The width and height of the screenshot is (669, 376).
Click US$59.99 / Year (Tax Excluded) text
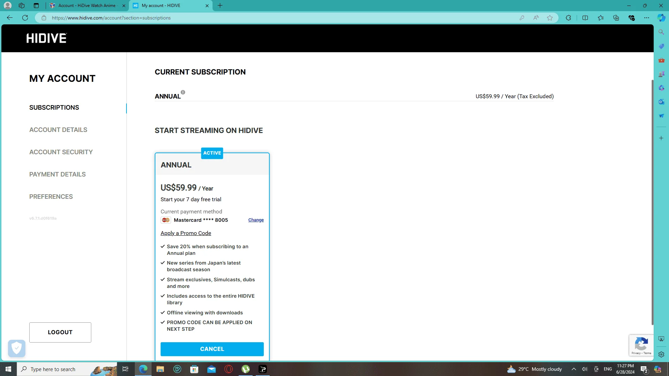[515, 96]
